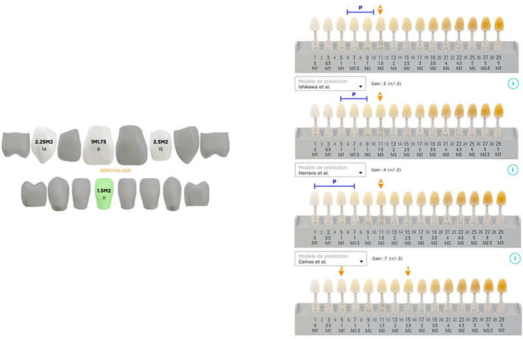Image resolution: width=523 pixels, height=339 pixels.
Task: Click blue P range bar on top shade guide
Action: 360,12
